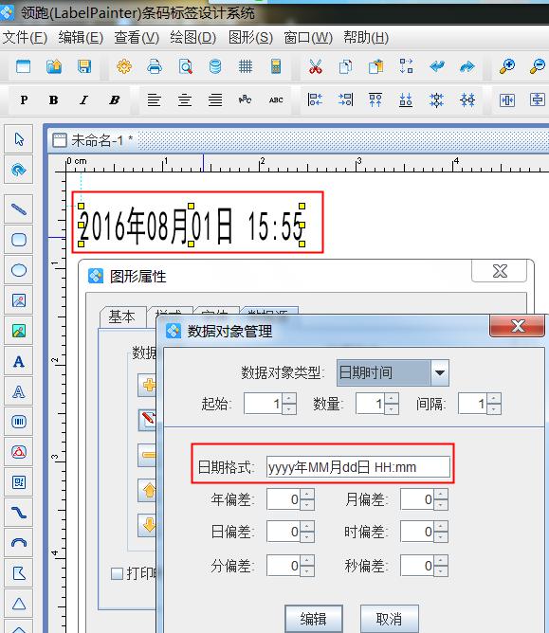Select the ellipse drawing tool

19,270
